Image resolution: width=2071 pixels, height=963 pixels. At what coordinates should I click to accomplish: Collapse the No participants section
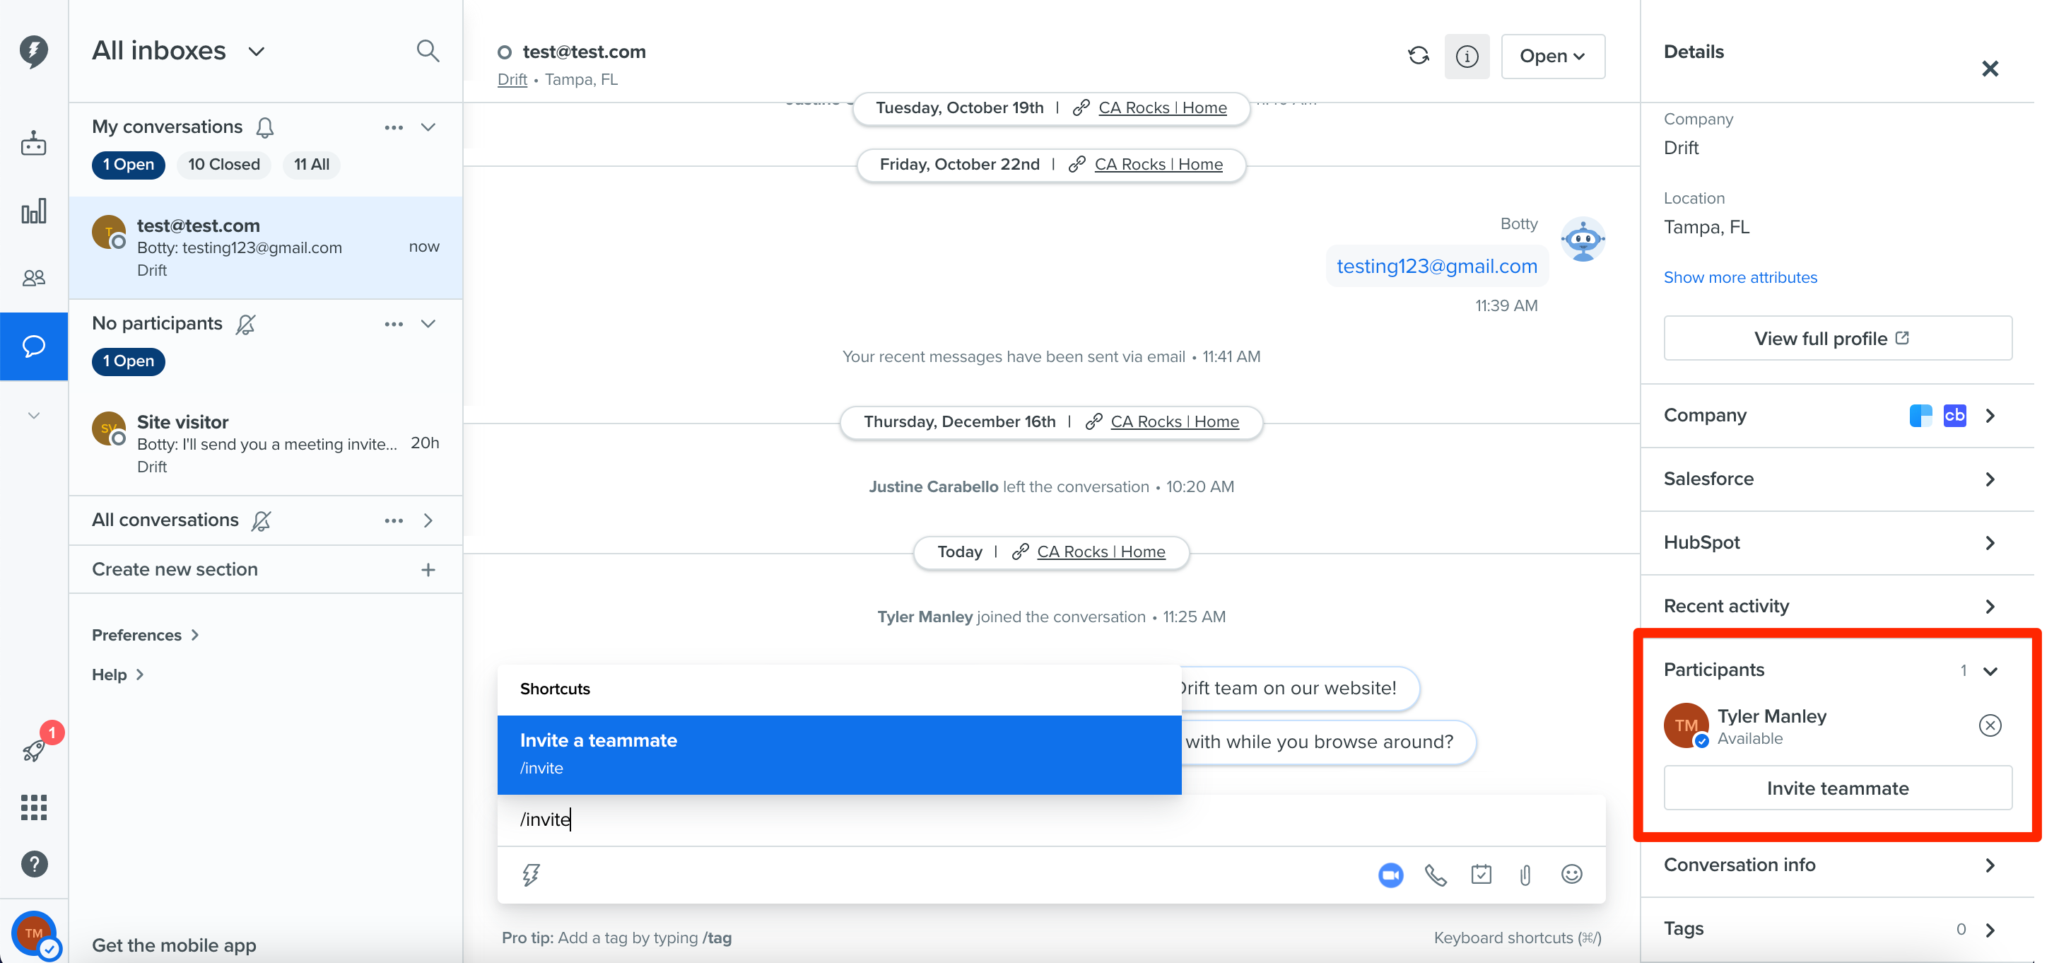pos(428,323)
